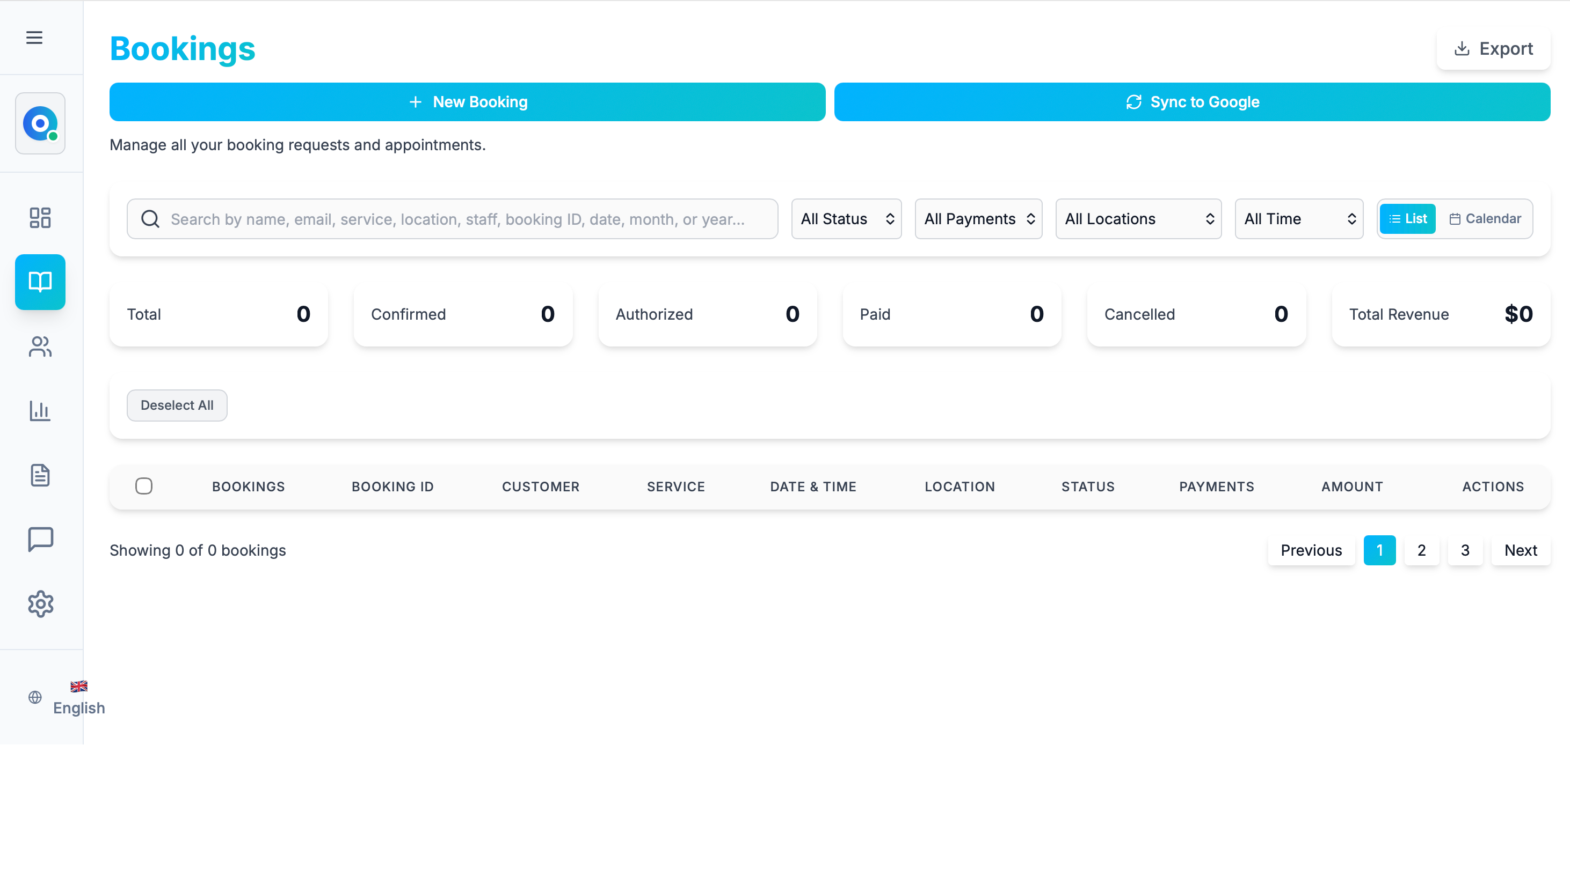Go to page 2 of bookings
Image resolution: width=1570 pixels, height=870 pixels.
pyautogui.click(x=1421, y=550)
